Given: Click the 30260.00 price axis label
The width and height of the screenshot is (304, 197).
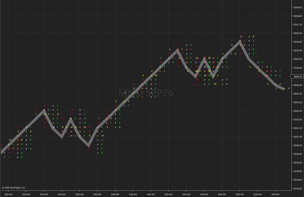Looking at the screenshot, I should tap(297, 154).
